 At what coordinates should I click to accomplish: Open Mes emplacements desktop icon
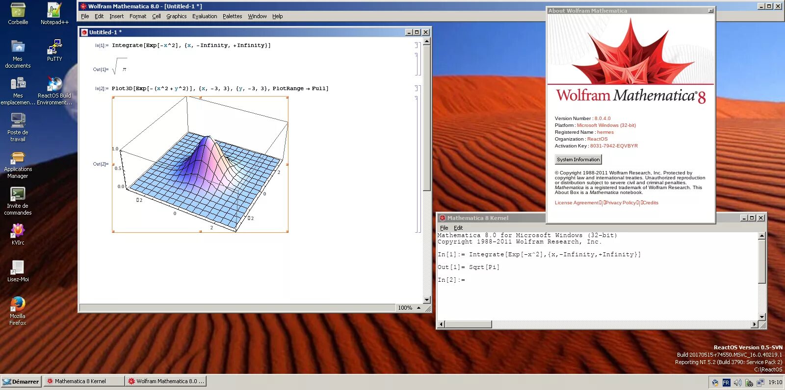(x=18, y=91)
